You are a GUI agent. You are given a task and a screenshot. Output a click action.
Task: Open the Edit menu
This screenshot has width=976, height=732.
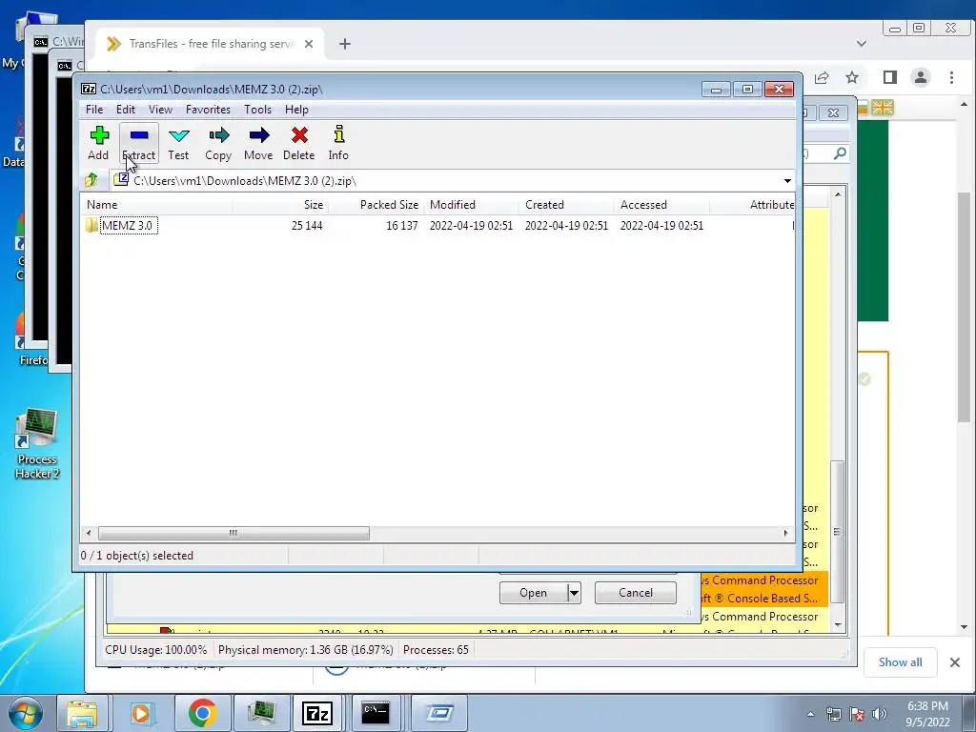126,110
